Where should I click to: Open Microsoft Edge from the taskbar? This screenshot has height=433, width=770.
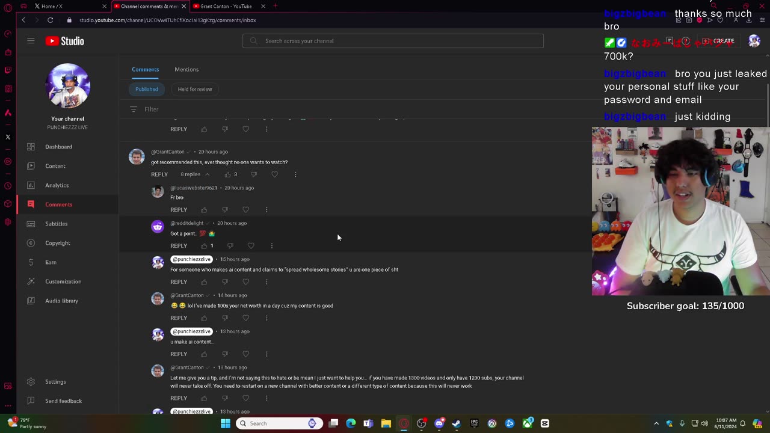click(x=351, y=423)
